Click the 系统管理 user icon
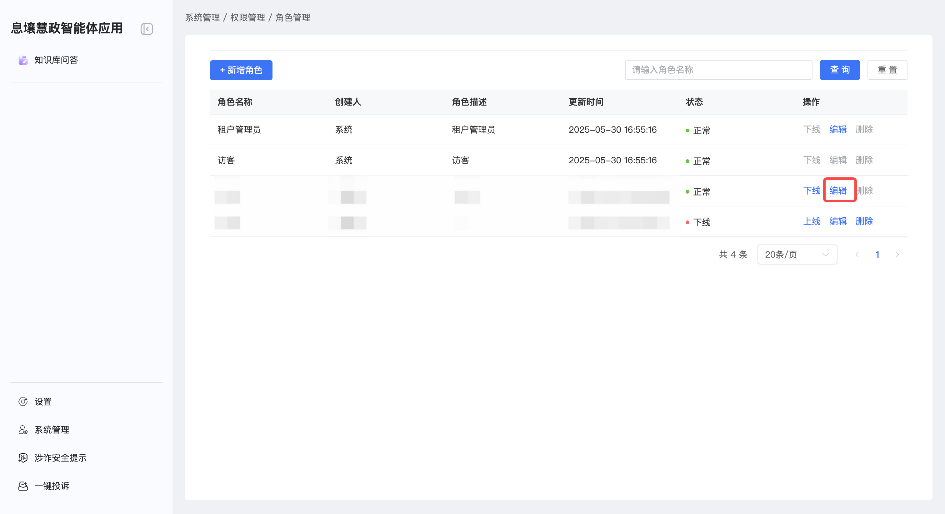Image resolution: width=945 pixels, height=514 pixels. point(23,430)
